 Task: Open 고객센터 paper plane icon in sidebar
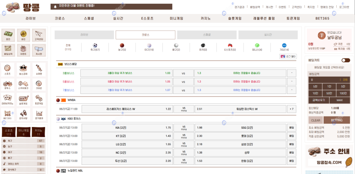tap(39, 34)
